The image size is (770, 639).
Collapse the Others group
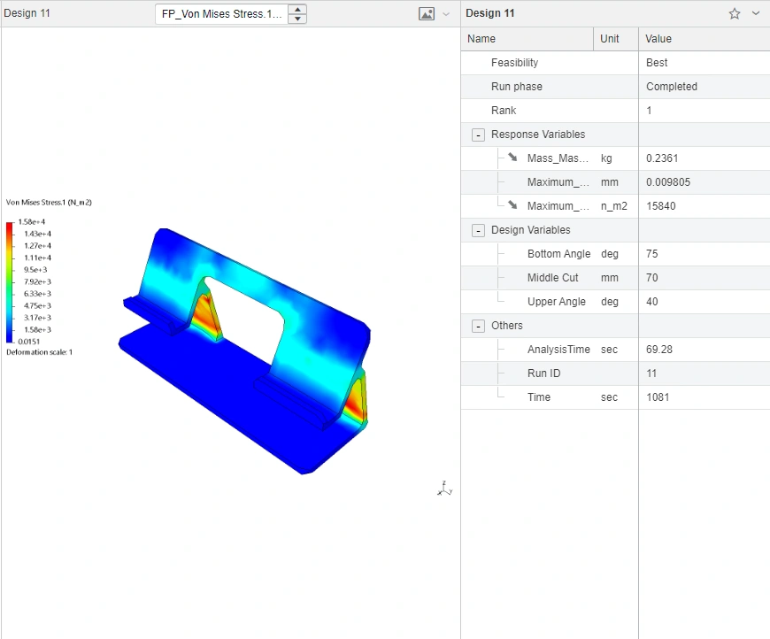478,326
